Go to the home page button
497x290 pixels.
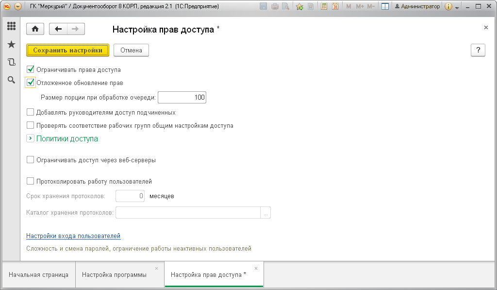(x=35, y=29)
